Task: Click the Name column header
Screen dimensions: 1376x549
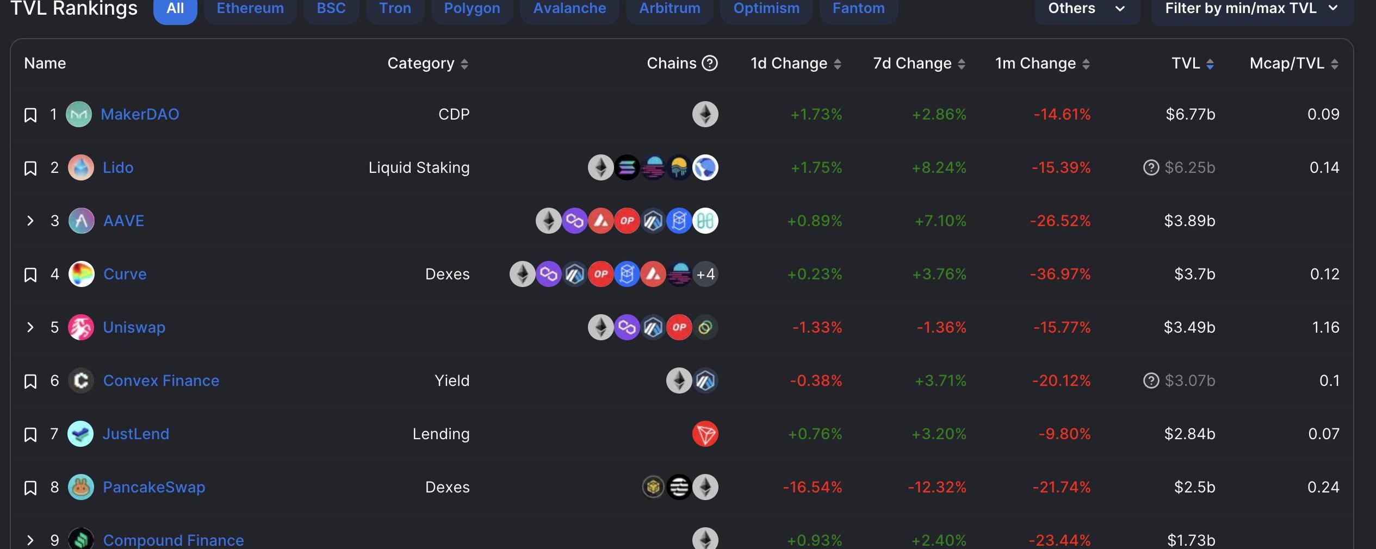Action: pos(45,63)
